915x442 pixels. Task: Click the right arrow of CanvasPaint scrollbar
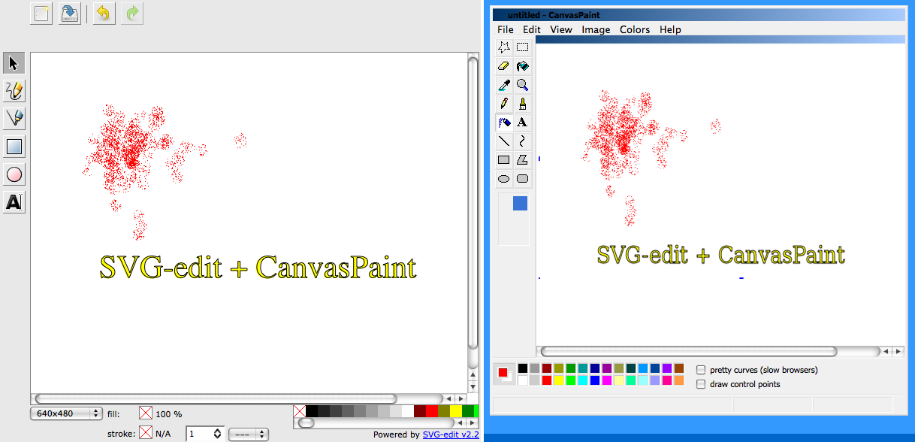click(x=898, y=351)
